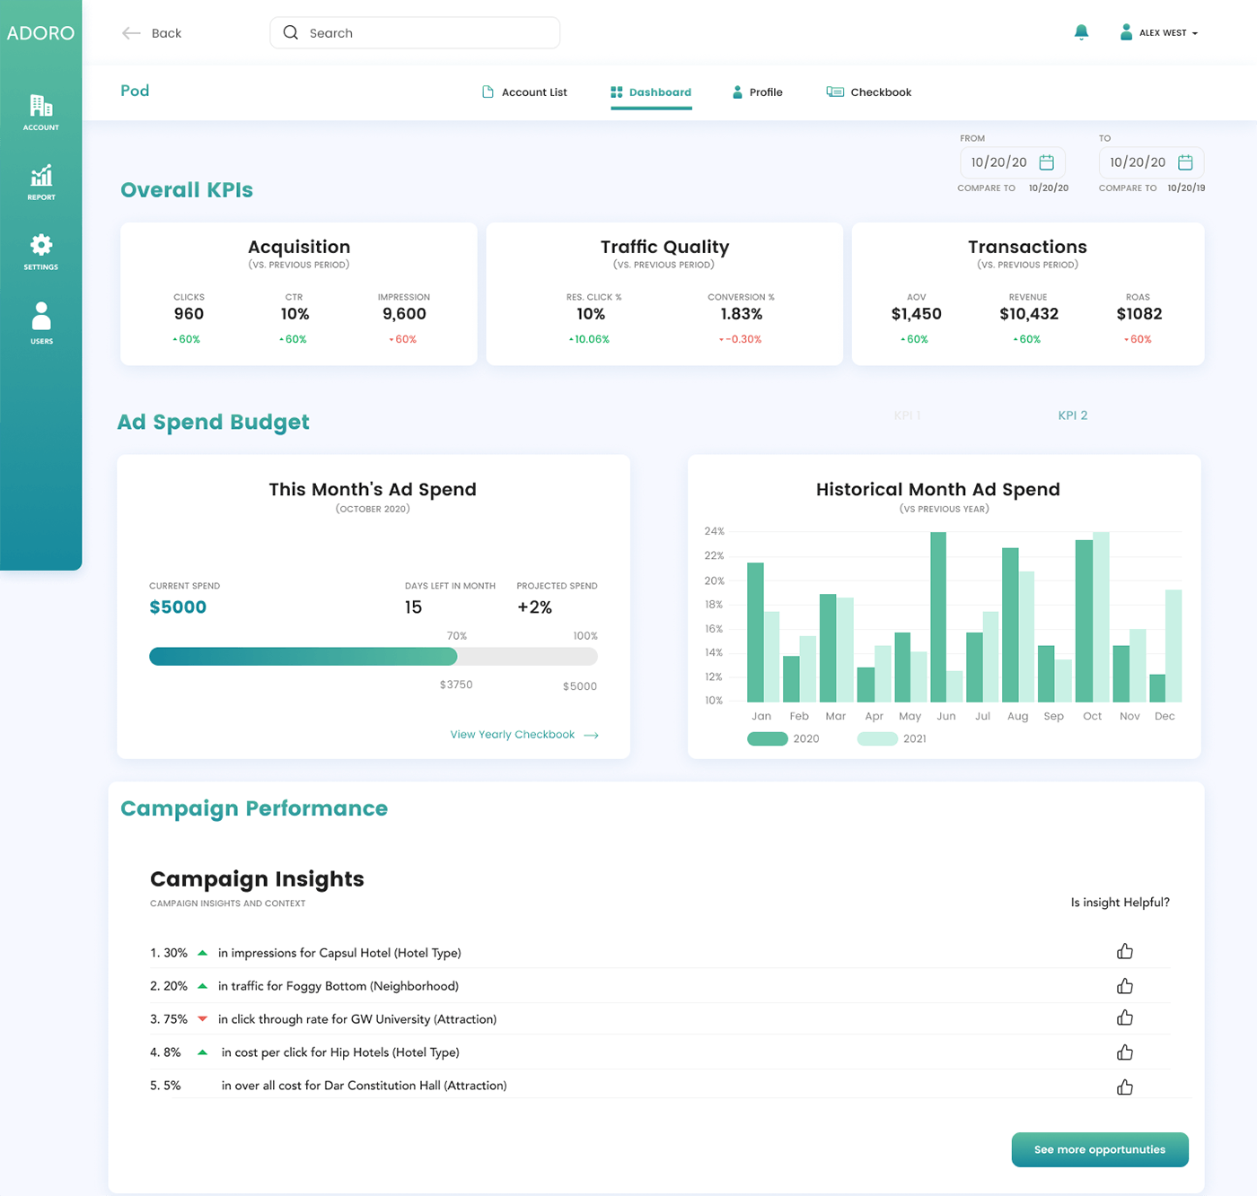Screen dimensions: 1257x1196
Task: Open the TO date calendar icon
Action: [x=1185, y=162]
